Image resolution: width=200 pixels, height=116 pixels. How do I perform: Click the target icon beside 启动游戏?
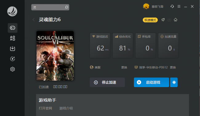174,82
